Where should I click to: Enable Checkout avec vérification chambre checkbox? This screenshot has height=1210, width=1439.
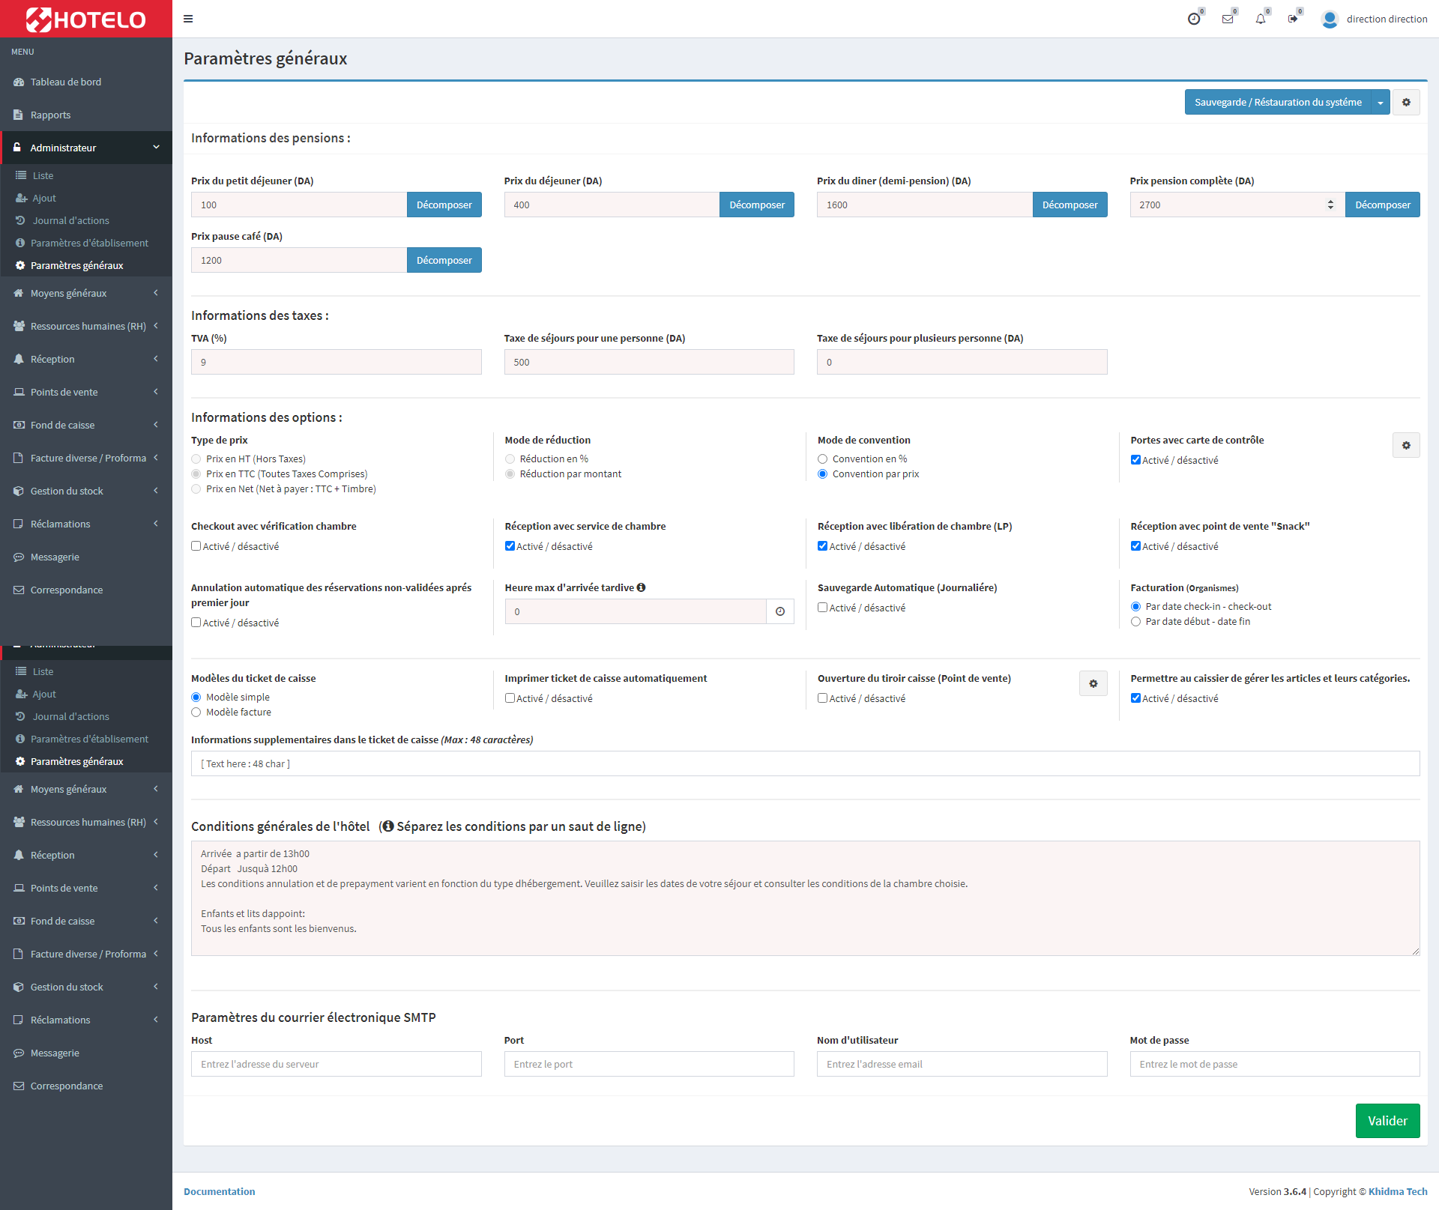tap(196, 546)
